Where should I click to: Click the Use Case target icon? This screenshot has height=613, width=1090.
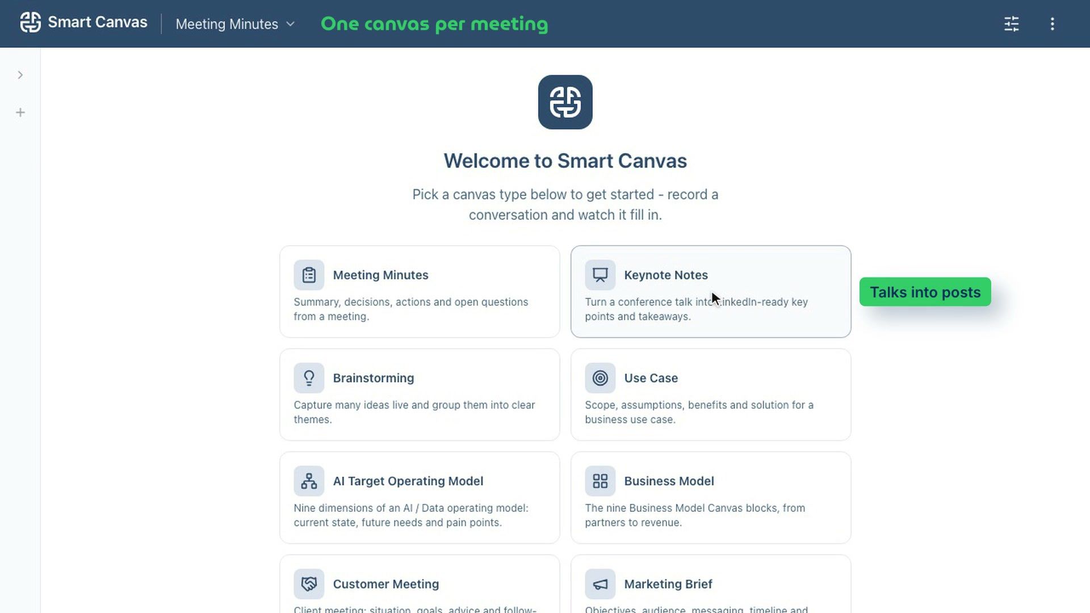point(600,378)
